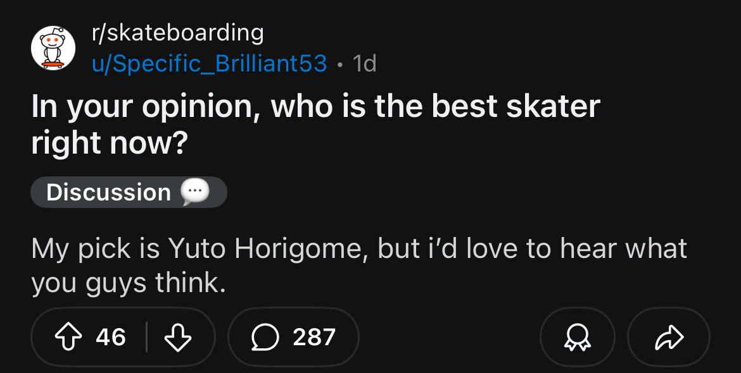This screenshot has width=741, height=373.
Task: Click the chat bubble emoji in flair
Action: click(x=195, y=192)
